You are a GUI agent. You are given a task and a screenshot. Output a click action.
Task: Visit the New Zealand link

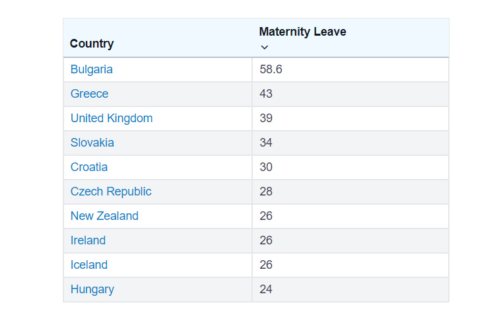(x=104, y=216)
